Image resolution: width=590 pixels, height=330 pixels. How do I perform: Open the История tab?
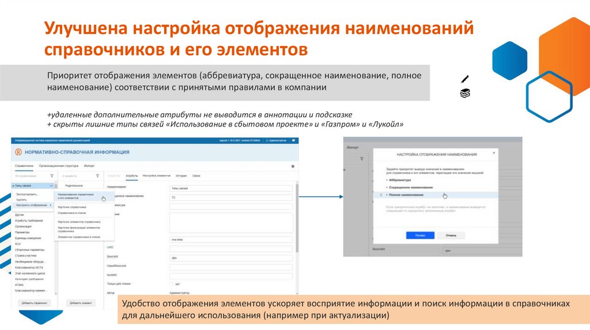tap(181, 176)
